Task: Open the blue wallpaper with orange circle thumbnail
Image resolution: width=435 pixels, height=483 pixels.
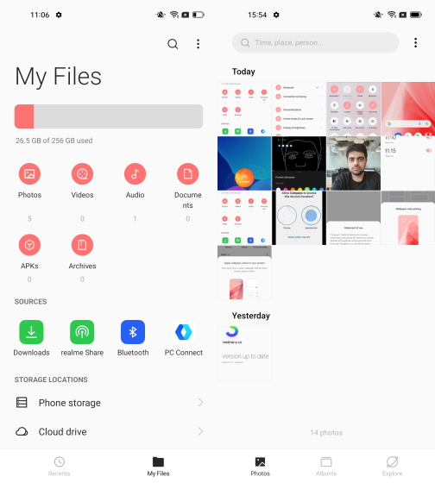Action: point(244,163)
